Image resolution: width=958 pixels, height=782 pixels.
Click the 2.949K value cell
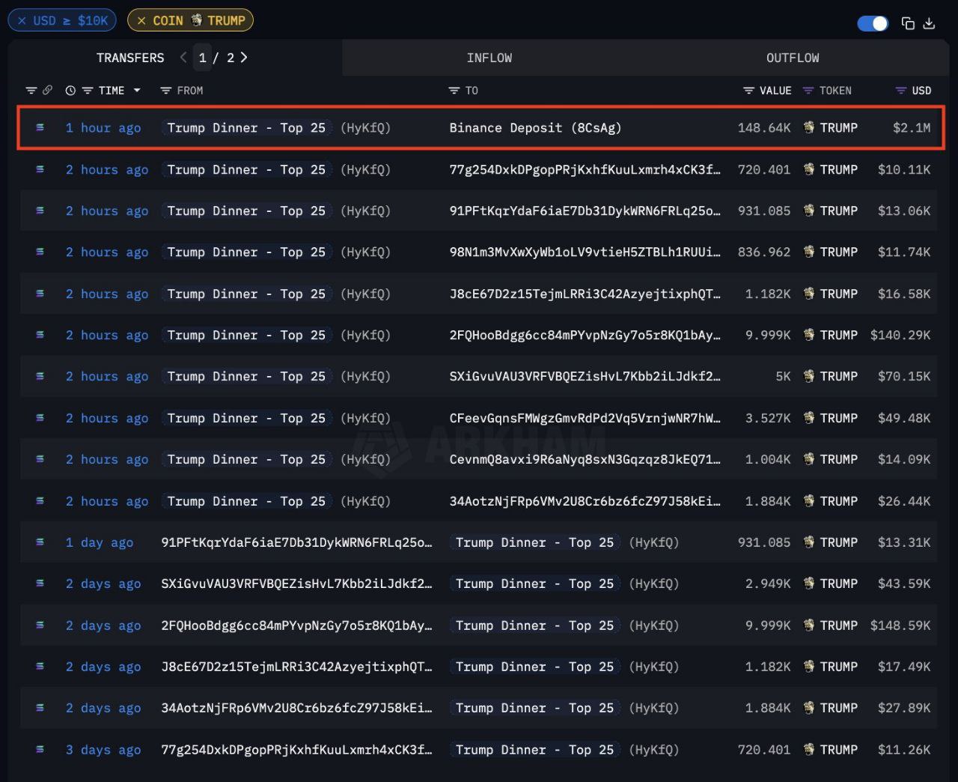[768, 584]
